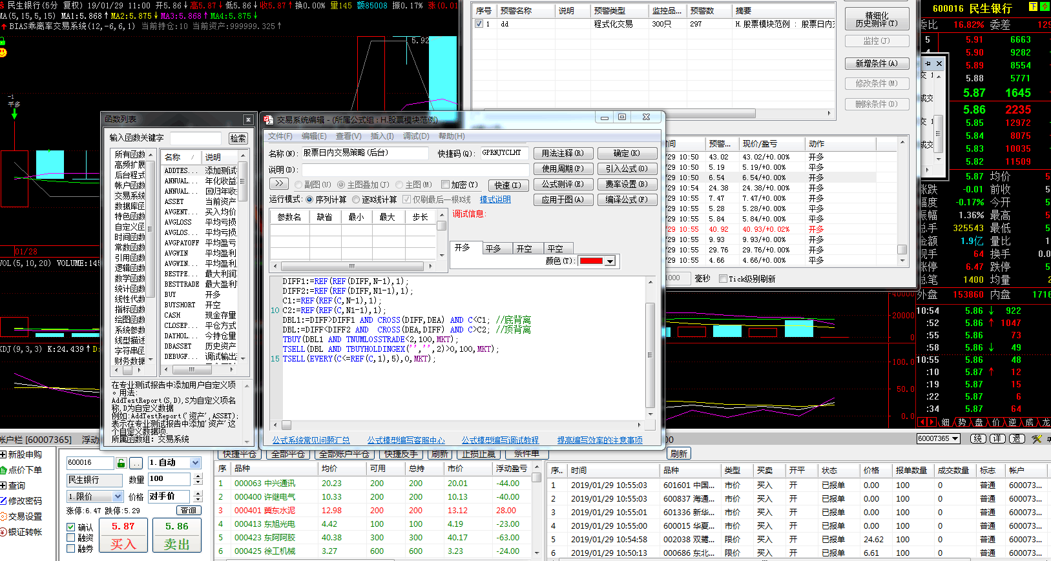This screenshot has width=1051, height=561.
Task: Click the 交易设置 gear icon
Action: click(3, 516)
